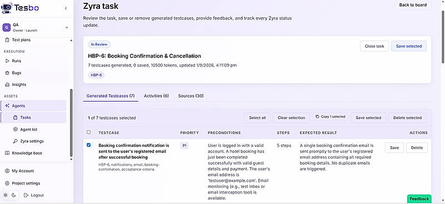The height and width of the screenshot is (204, 445).
Task: Click '1 of 7 testcases selected' text
Action: [112, 118]
